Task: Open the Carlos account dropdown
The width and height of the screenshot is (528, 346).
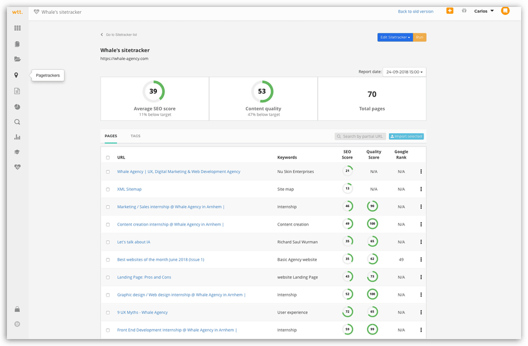Action: 482,10
